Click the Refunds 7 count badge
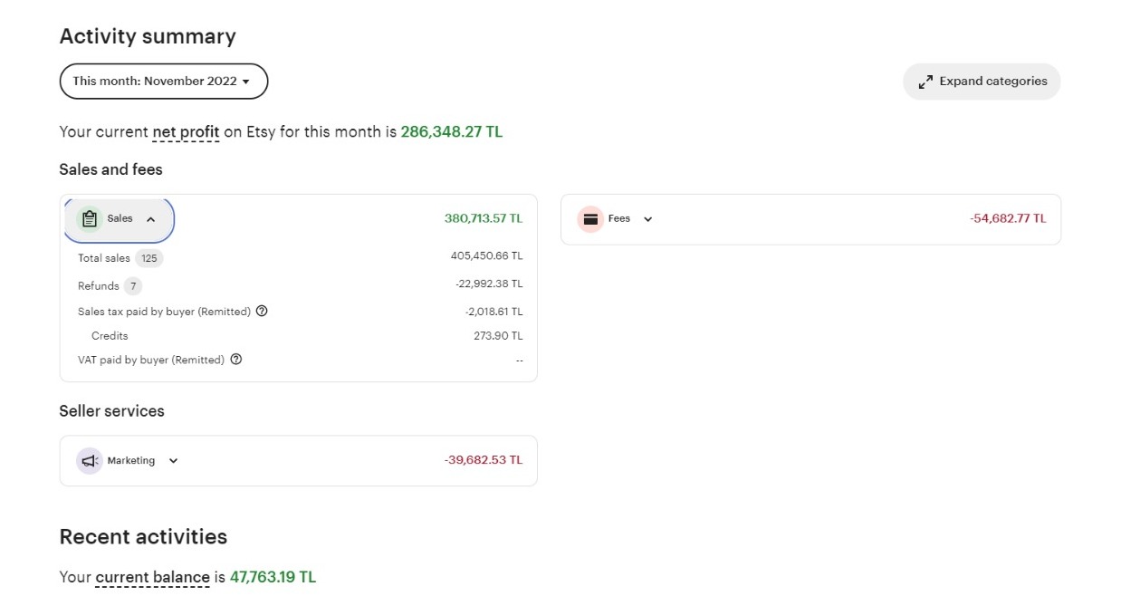Viewport: 1121px width, 596px height. [133, 286]
